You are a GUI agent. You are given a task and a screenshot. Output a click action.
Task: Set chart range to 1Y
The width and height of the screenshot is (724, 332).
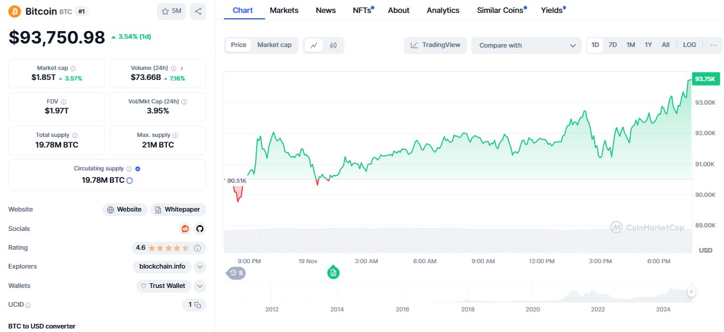tap(648, 45)
